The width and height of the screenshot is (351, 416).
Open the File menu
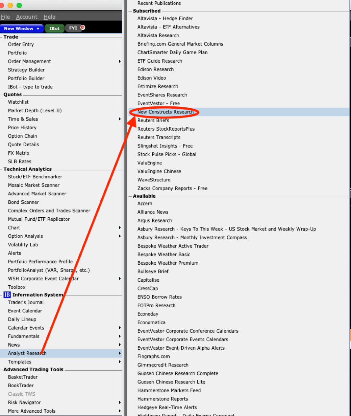click(5, 17)
